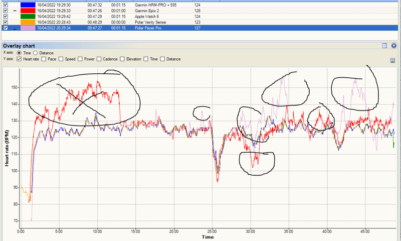
Task: Enable the Pace Y axis checkbox
Action: 44,59
